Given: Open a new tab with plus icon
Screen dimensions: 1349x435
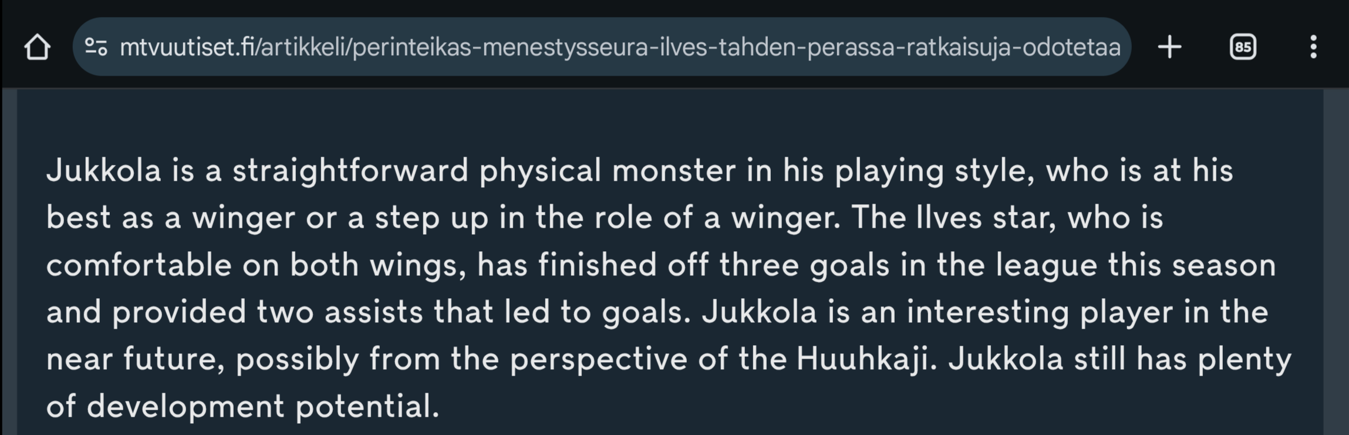Looking at the screenshot, I should pyautogui.click(x=1169, y=47).
